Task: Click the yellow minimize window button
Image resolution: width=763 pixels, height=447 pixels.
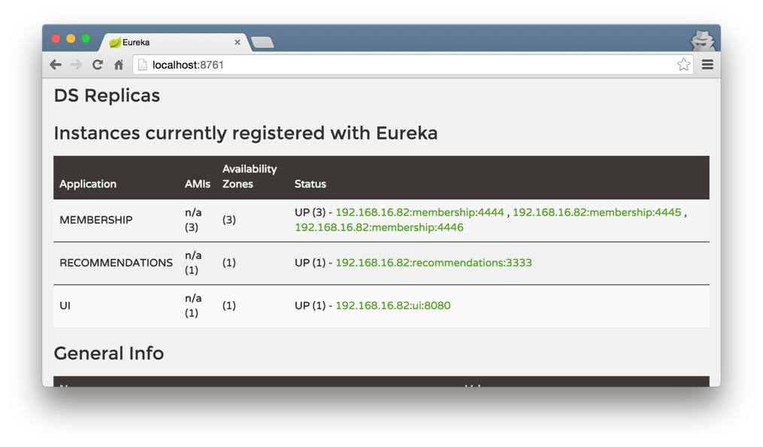Action: 71,38
